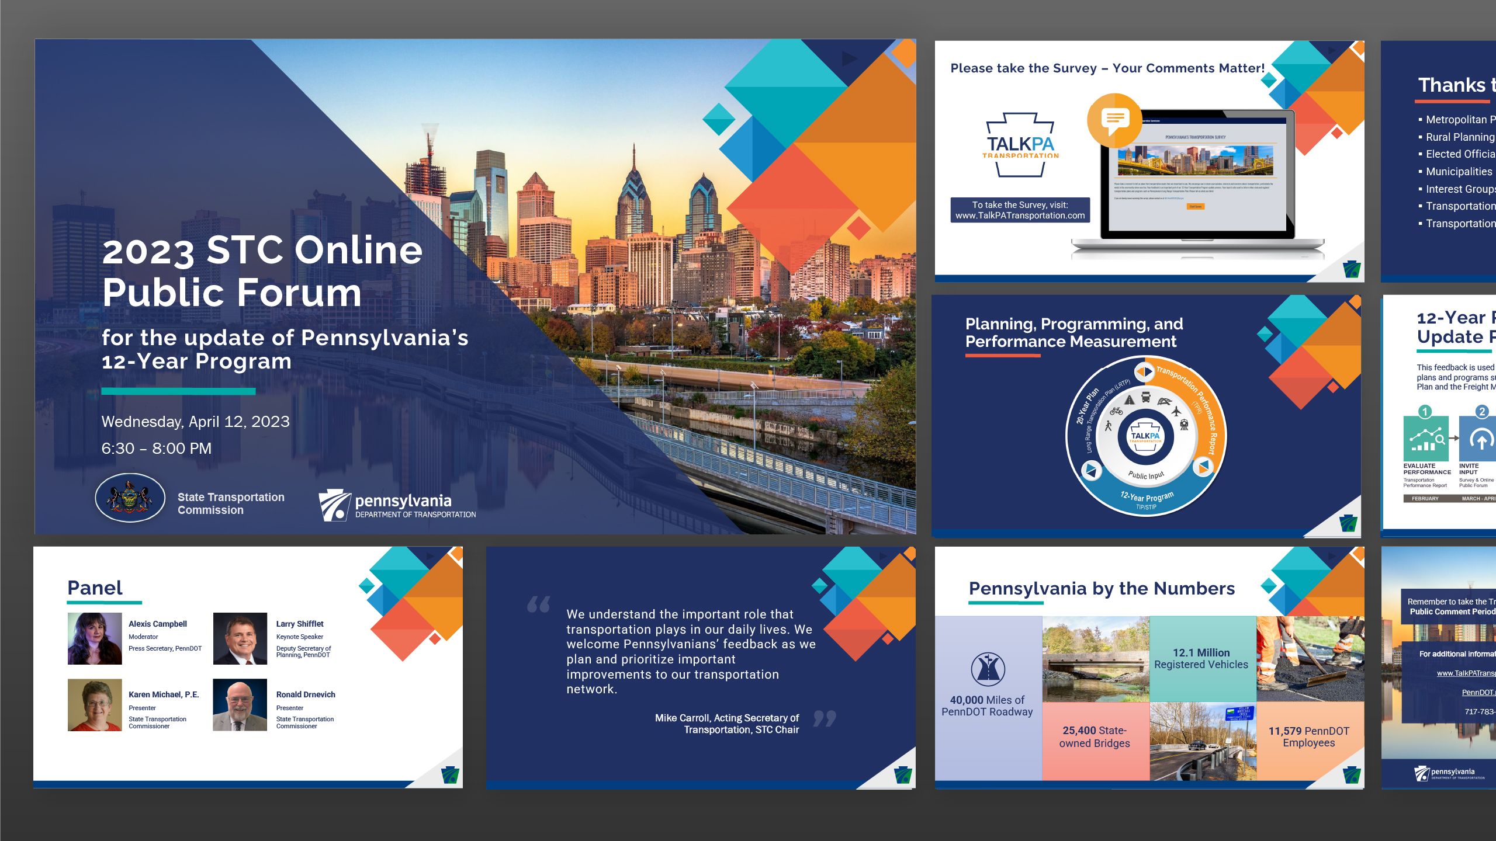1496x841 pixels.
Task: Click the underlined PennDOT link on last slide
Action: coord(1478,693)
